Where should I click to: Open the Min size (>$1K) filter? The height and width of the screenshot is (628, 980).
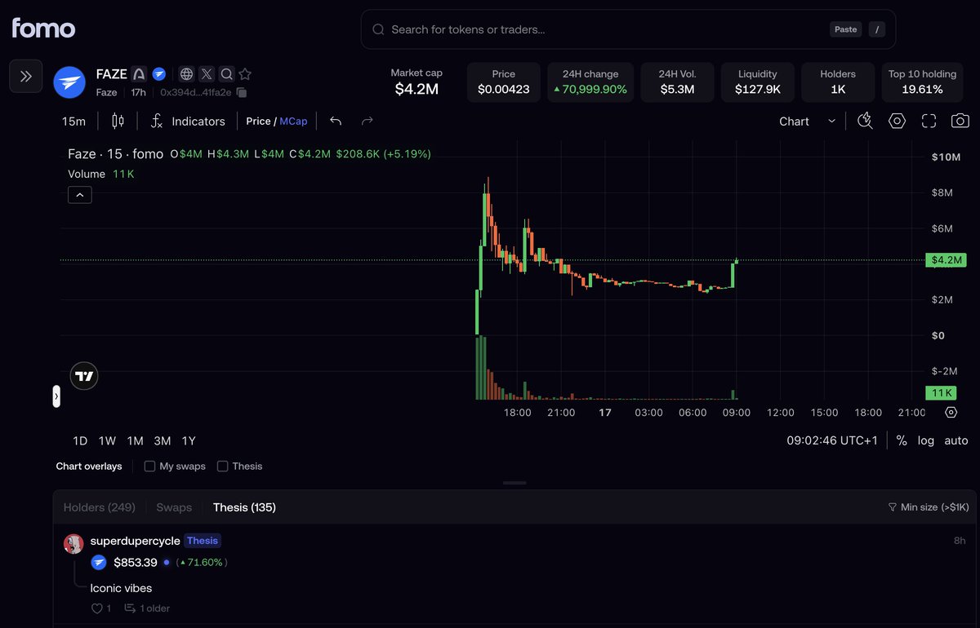(x=929, y=507)
